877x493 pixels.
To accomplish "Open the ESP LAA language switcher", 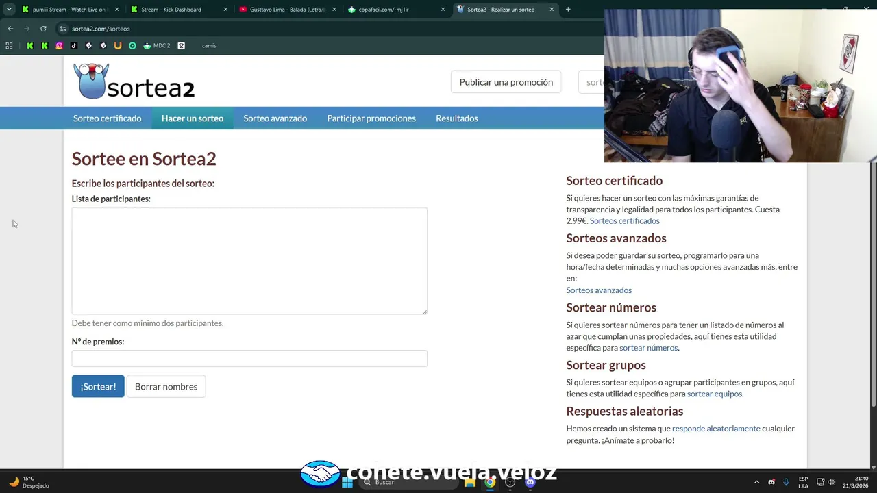I will click(x=804, y=482).
